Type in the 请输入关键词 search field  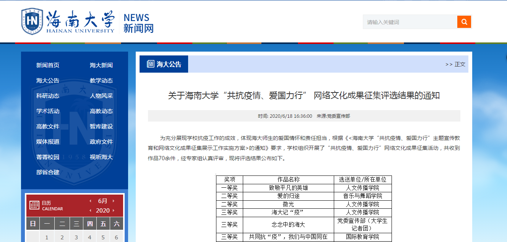click(x=409, y=22)
